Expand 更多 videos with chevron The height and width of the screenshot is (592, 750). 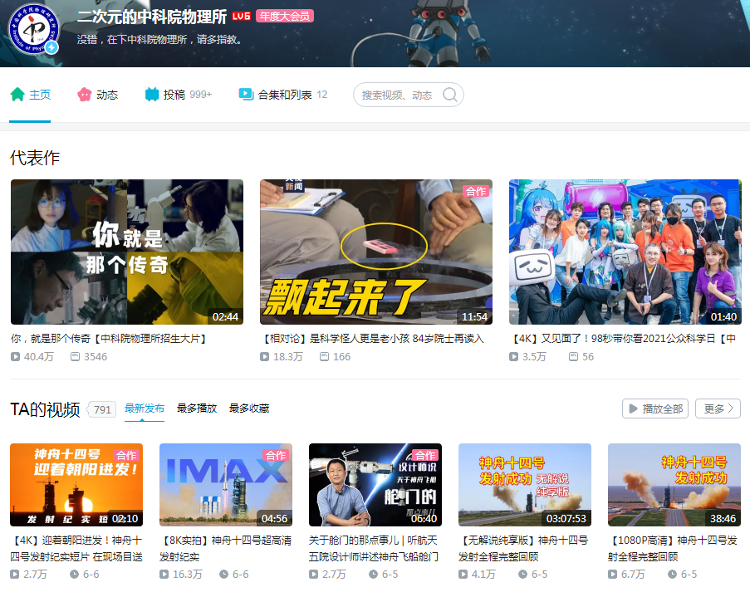(x=718, y=409)
